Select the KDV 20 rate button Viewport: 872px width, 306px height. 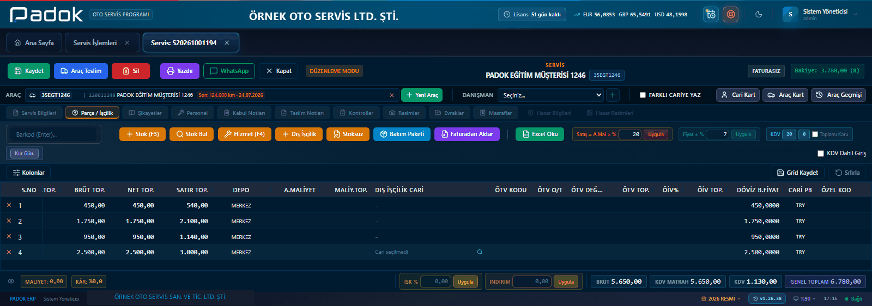[789, 134]
